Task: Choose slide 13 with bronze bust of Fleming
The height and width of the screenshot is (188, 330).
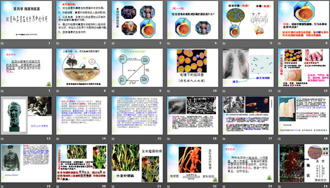Action: tap(26, 115)
